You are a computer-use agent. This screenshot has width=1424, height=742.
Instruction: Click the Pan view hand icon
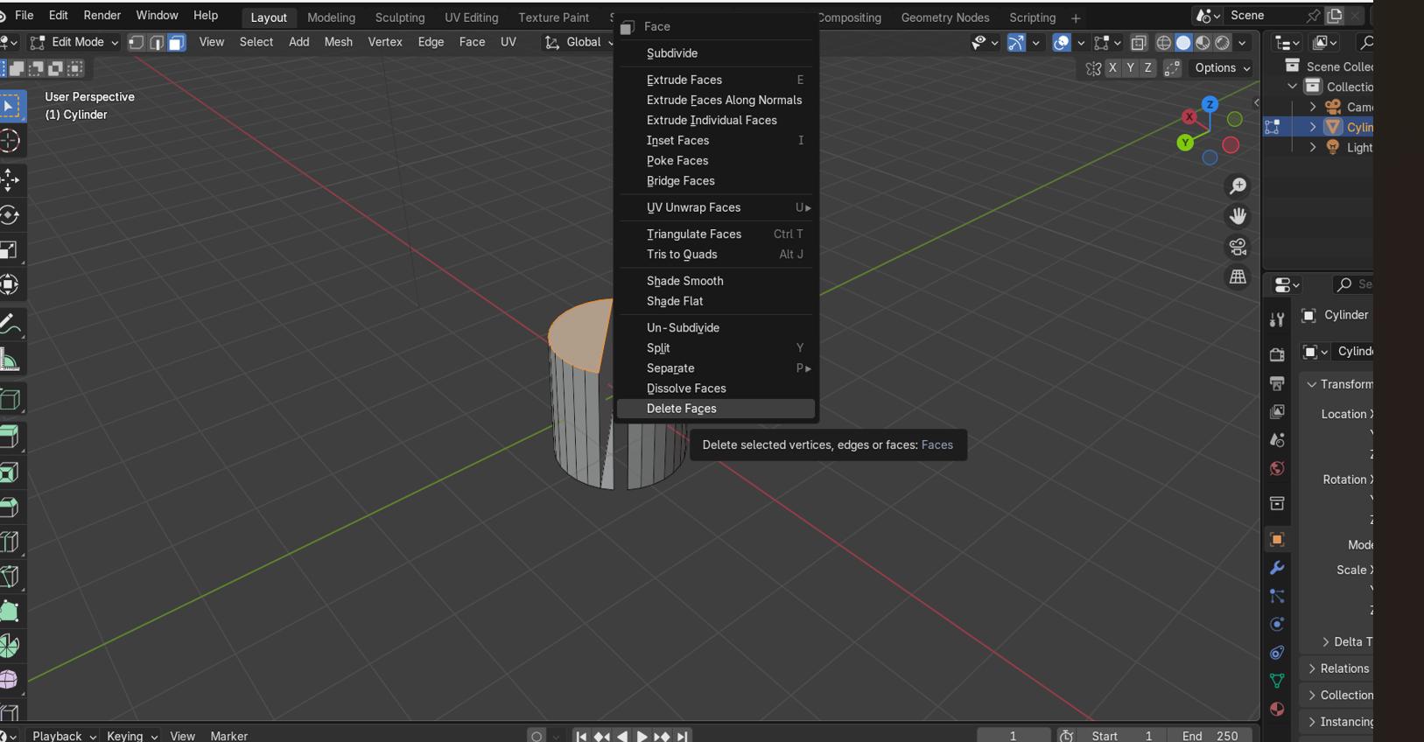(x=1238, y=216)
